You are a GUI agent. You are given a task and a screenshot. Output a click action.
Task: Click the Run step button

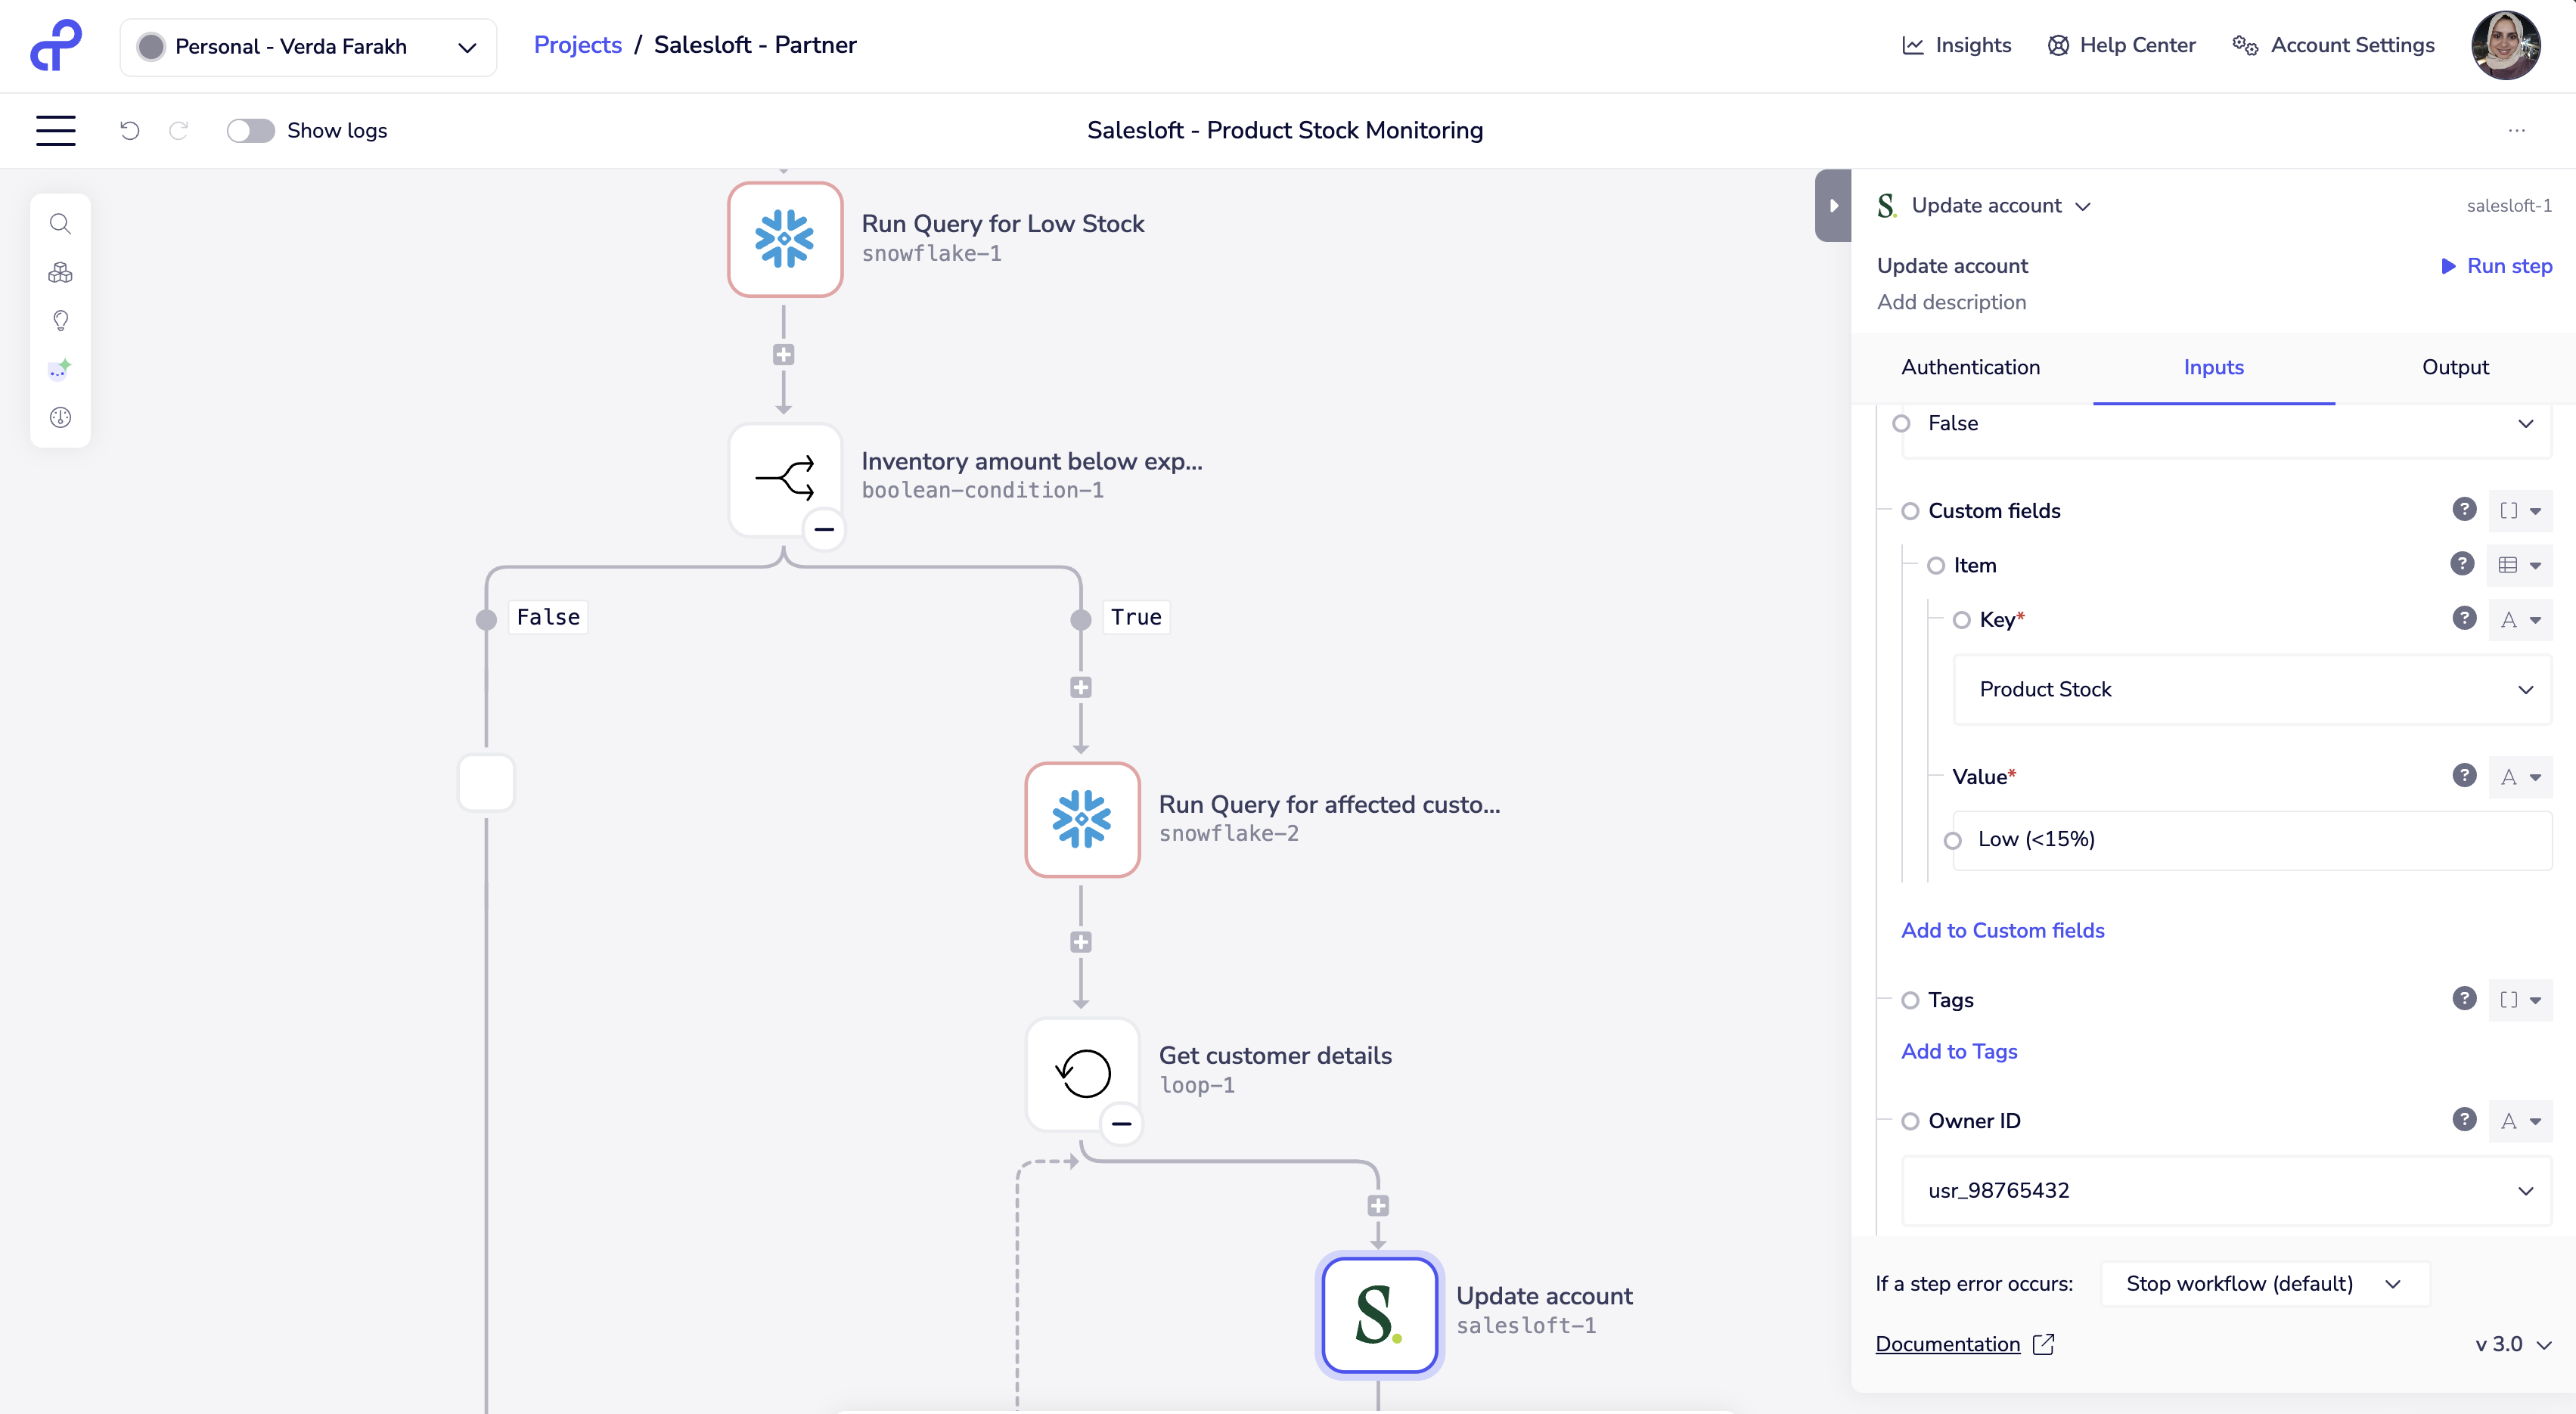(x=2496, y=265)
